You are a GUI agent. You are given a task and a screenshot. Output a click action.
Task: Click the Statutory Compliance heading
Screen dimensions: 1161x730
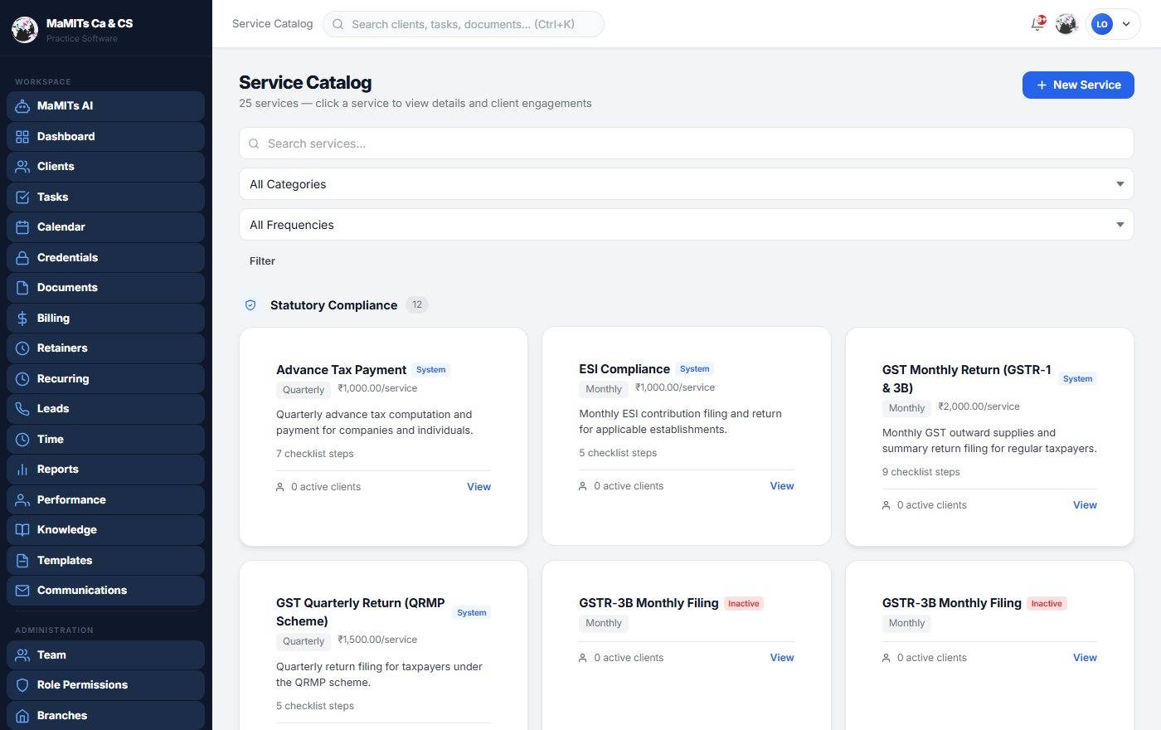click(333, 305)
